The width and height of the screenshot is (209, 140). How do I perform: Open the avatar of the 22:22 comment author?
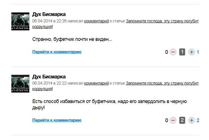(x=20, y=84)
